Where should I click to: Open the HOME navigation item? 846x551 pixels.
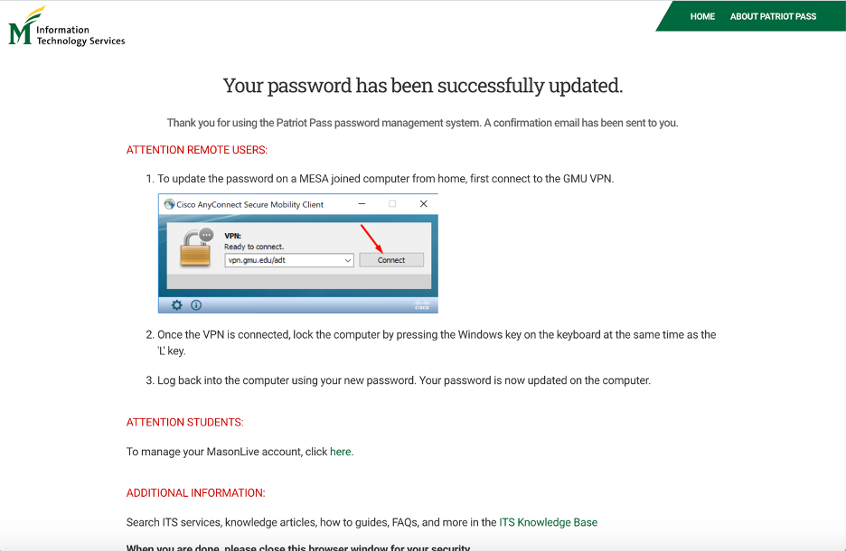(x=702, y=16)
